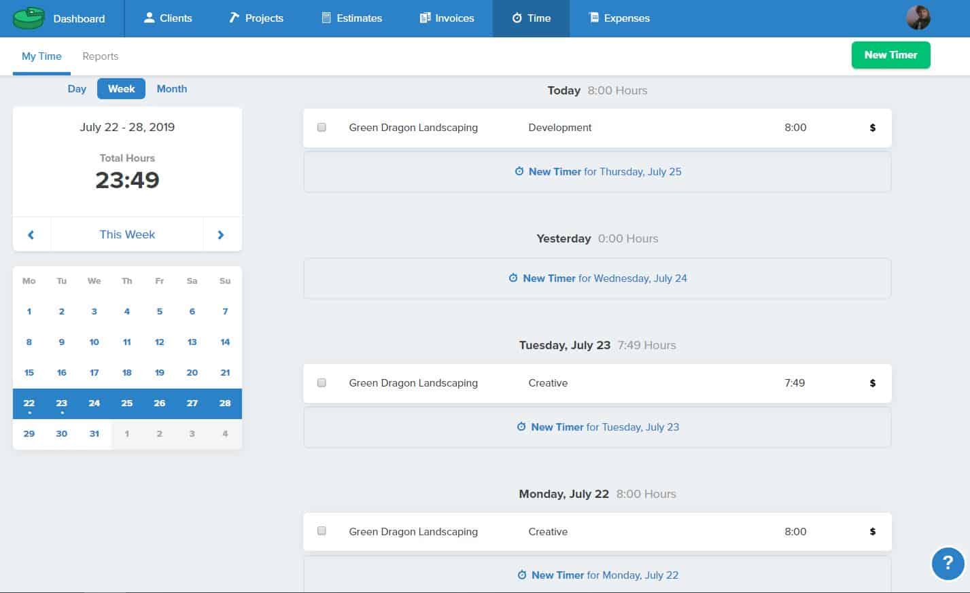Open the Clients menu item
Image resolution: width=970 pixels, height=593 pixels.
pos(168,18)
